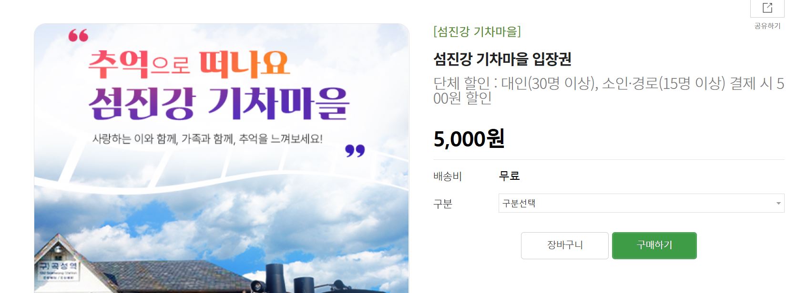Add item with 장바구니 button

(564, 245)
